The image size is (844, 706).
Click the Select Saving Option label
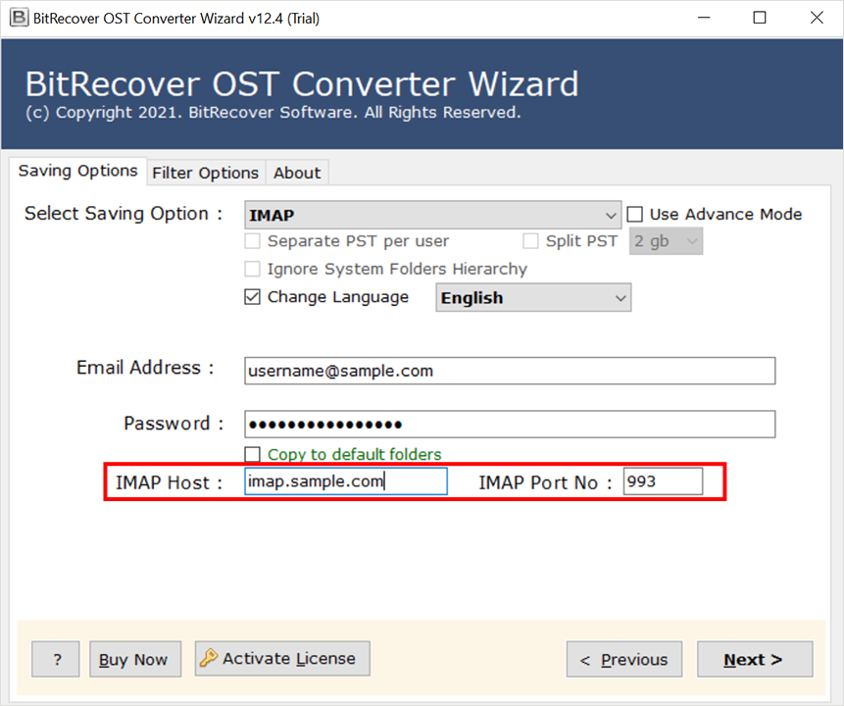click(x=124, y=214)
